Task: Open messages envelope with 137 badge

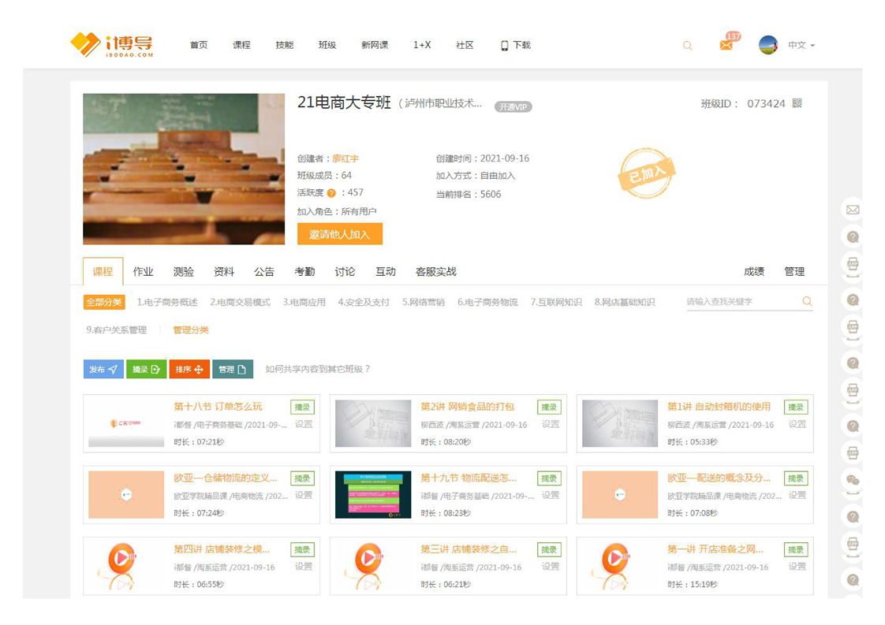Action: 726,45
